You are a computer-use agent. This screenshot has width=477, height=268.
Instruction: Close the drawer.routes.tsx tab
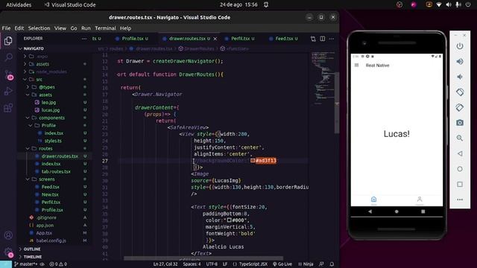[x=215, y=39]
